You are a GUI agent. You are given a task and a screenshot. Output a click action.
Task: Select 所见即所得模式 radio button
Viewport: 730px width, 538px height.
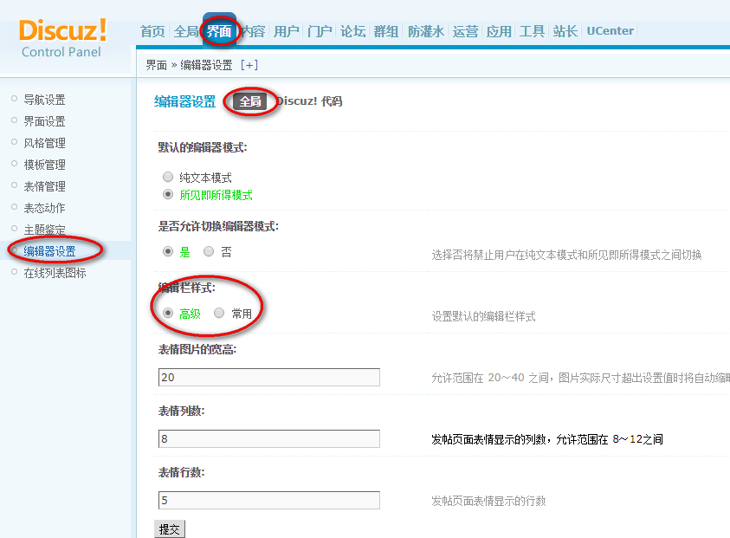click(x=168, y=194)
